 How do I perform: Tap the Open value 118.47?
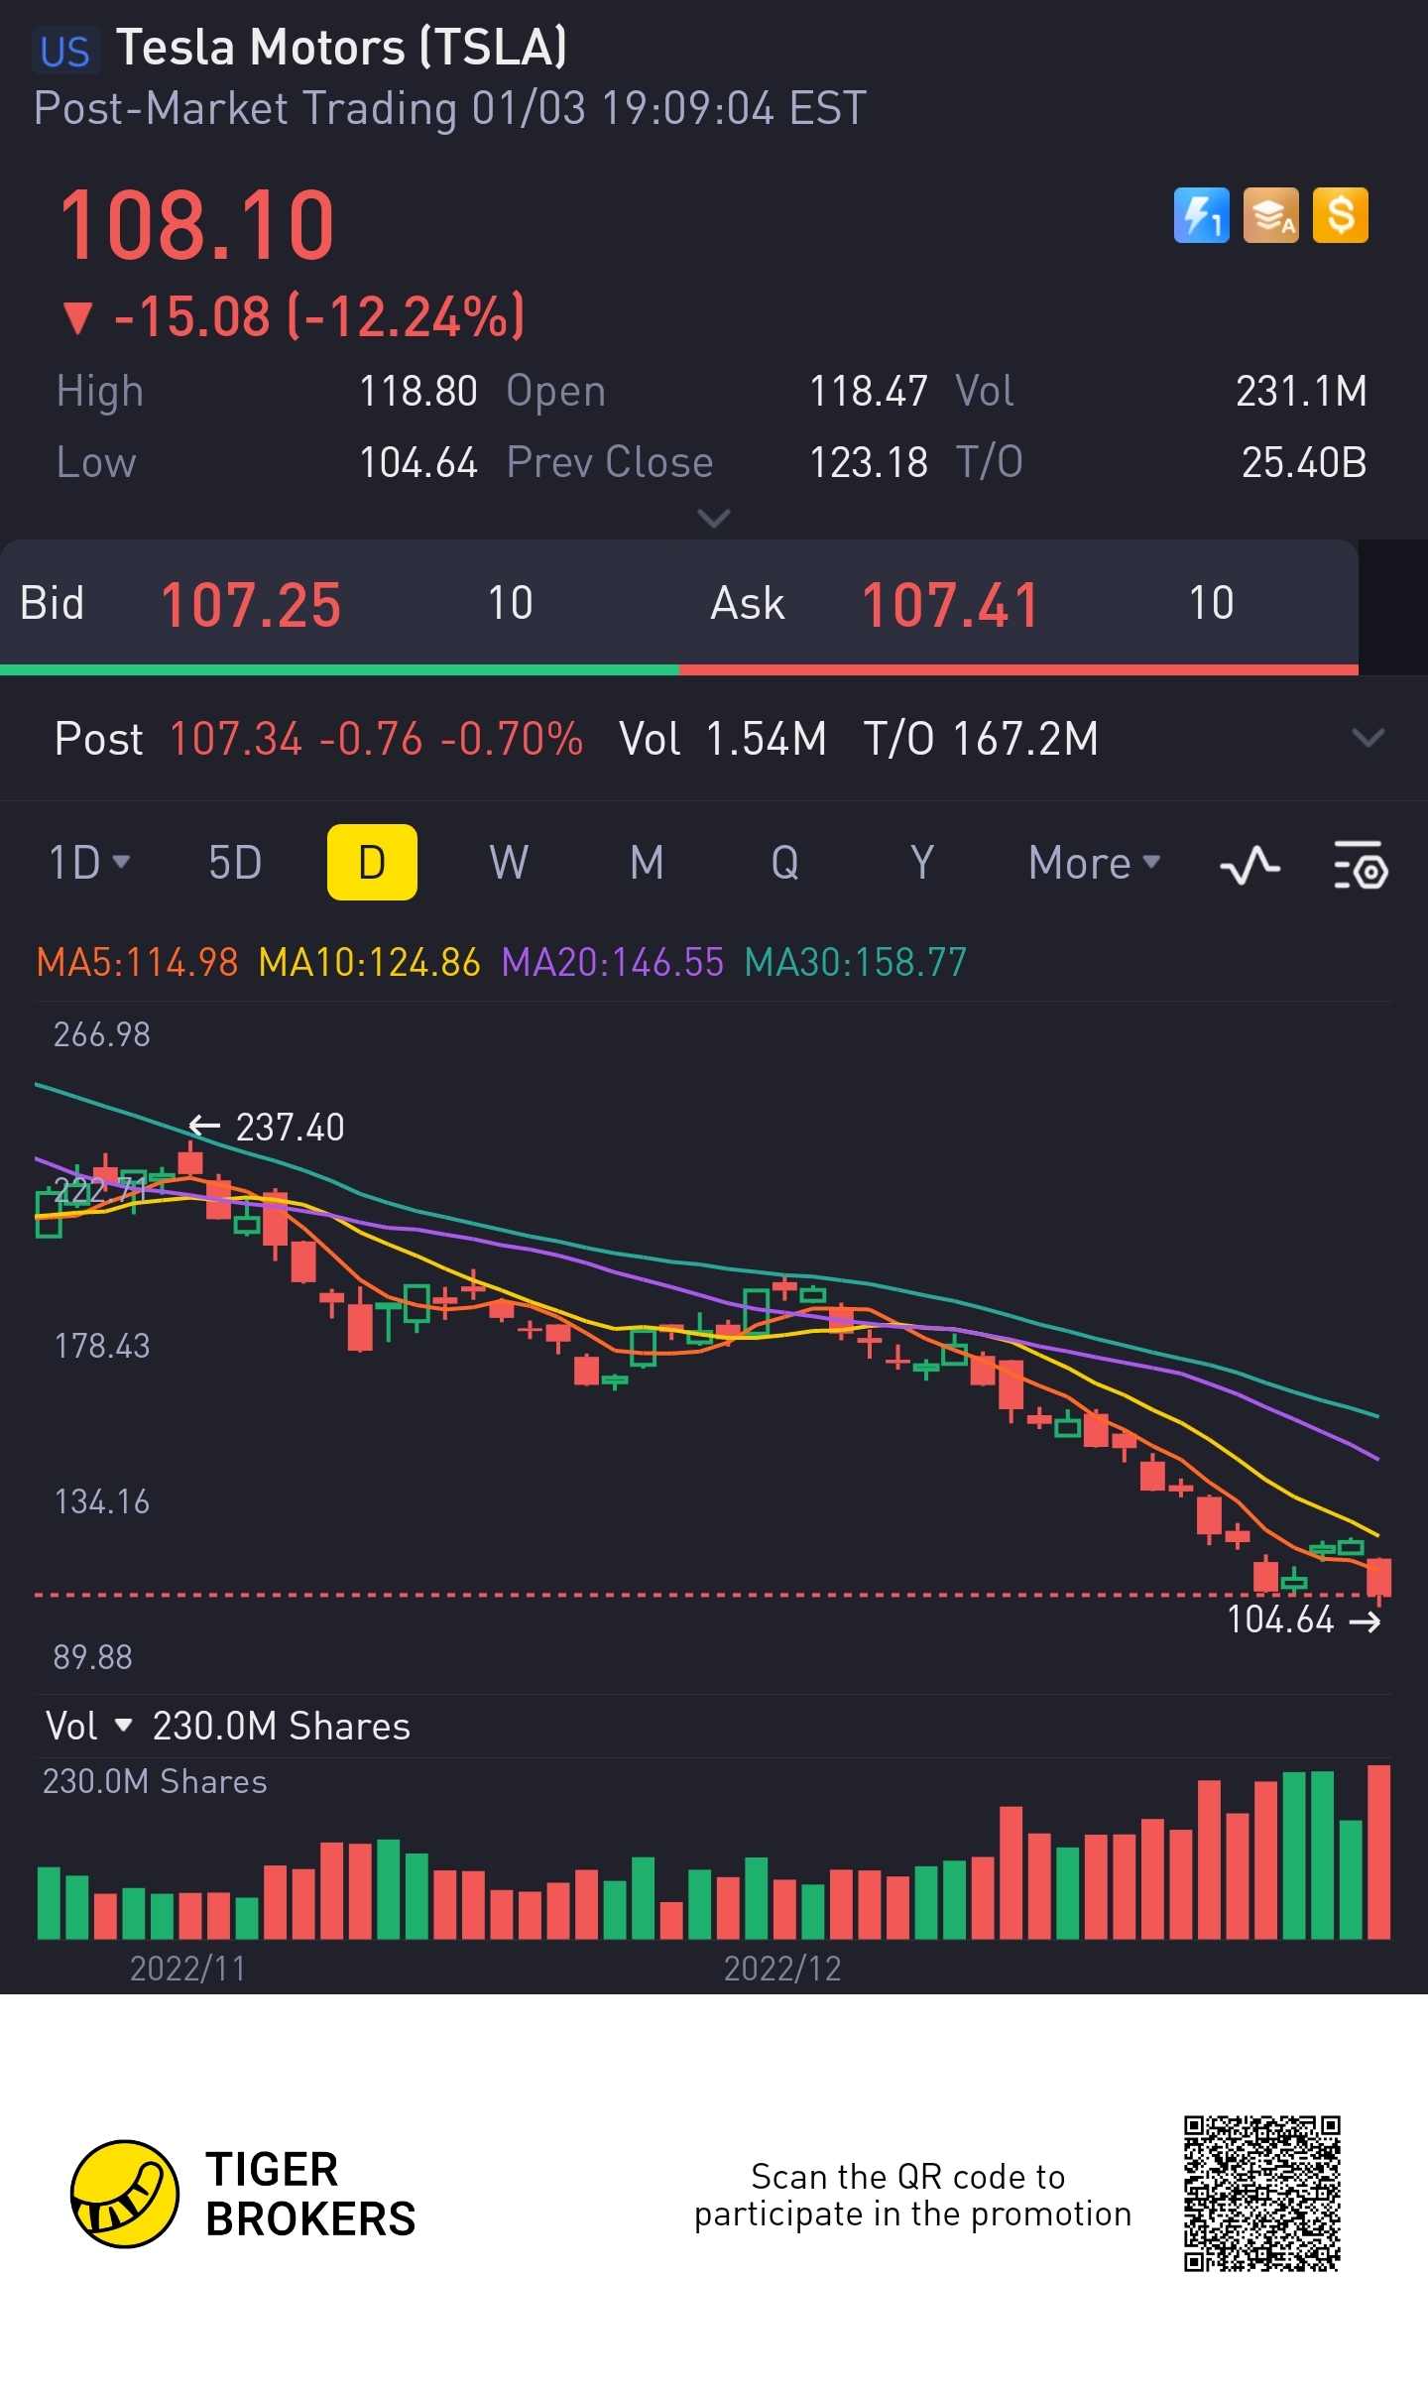(869, 392)
